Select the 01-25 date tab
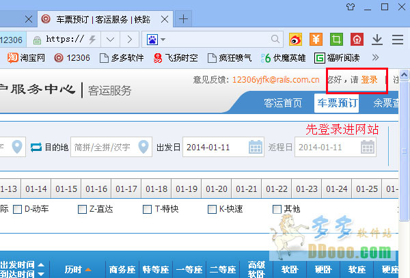Image resolution: width=410 pixels, height=278 pixels. tap(367, 189)
